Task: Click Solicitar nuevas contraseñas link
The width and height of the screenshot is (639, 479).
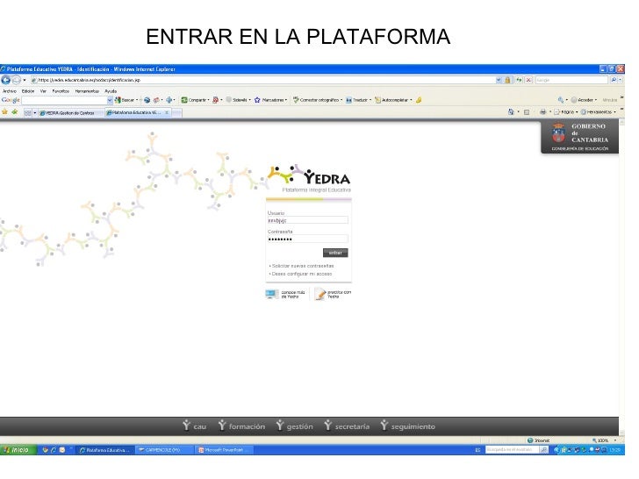Action: pyautogui.click(x=302, y=266)
